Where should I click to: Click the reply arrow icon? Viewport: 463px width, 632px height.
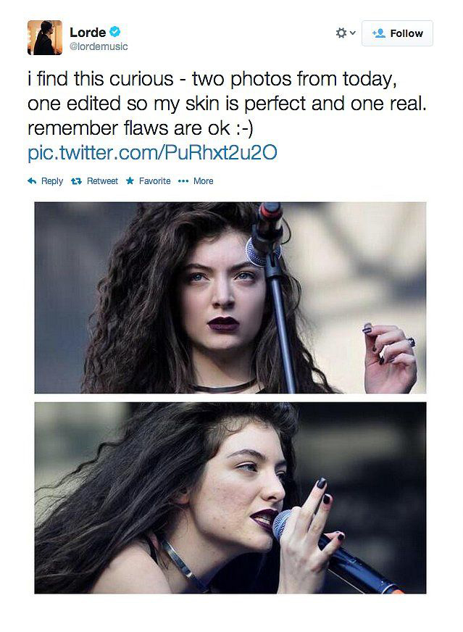click(32, 181)
